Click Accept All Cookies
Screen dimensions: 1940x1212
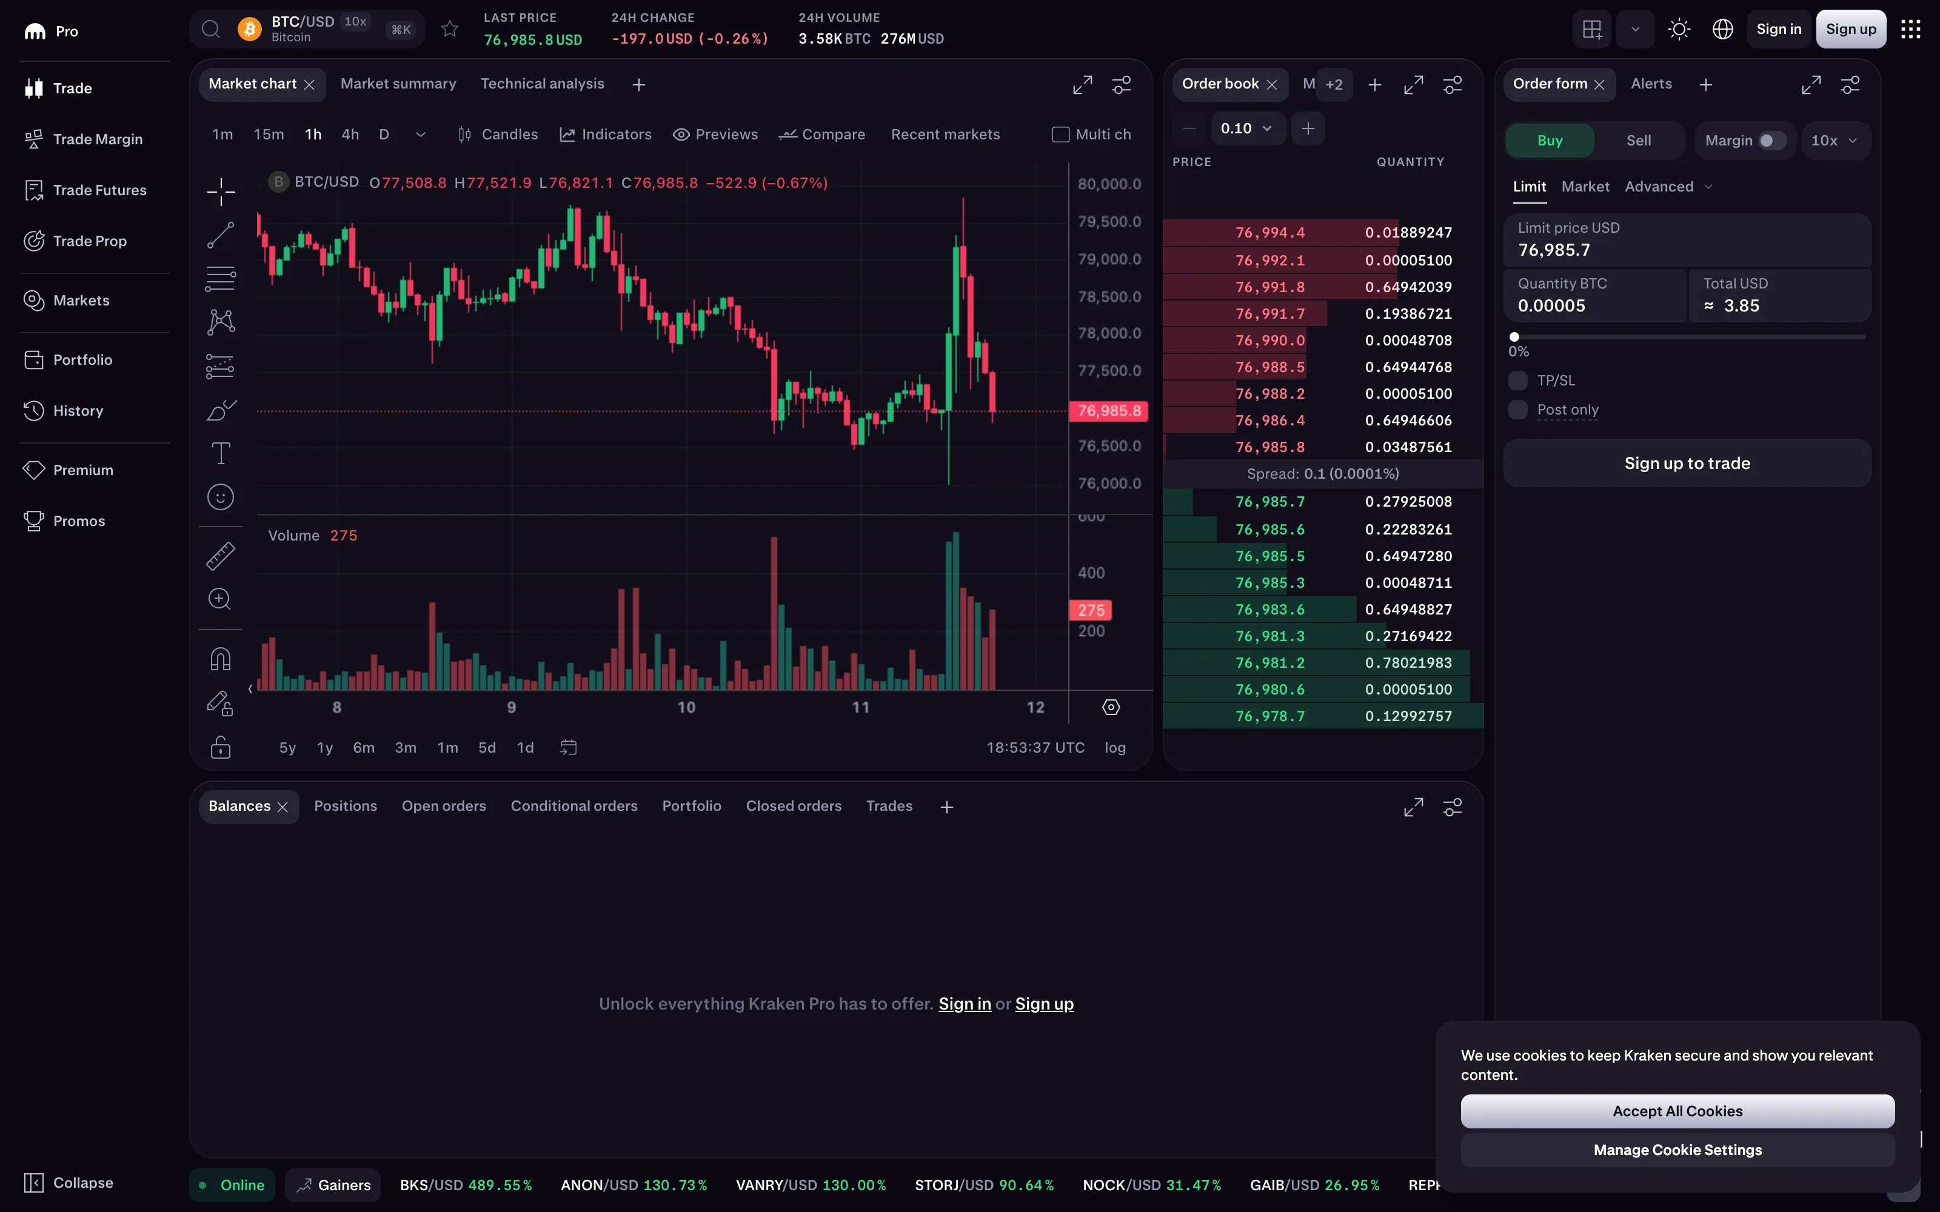click(1677, 1111)
